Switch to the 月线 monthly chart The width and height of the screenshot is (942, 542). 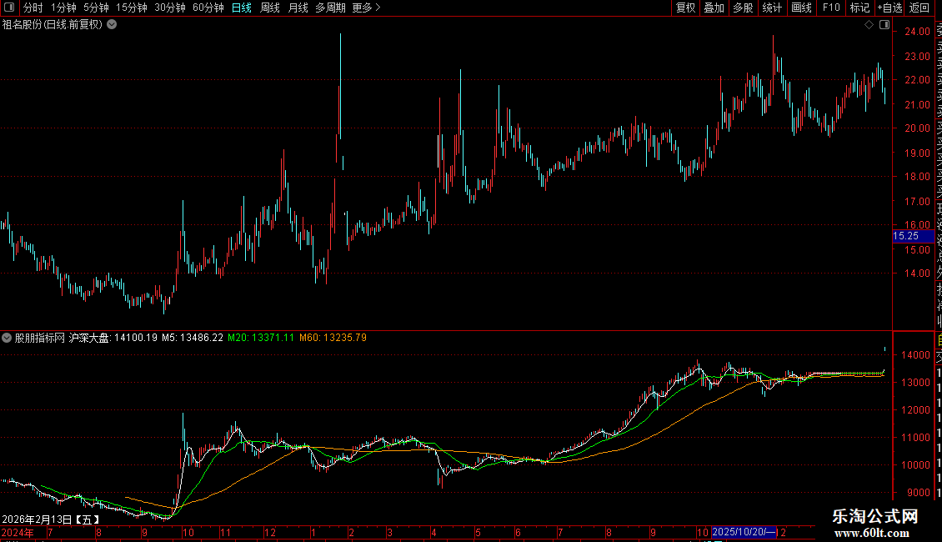(298, 8)
